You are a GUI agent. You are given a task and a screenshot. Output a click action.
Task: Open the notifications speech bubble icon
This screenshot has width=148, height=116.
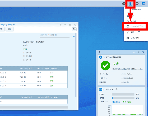(124, 4)
